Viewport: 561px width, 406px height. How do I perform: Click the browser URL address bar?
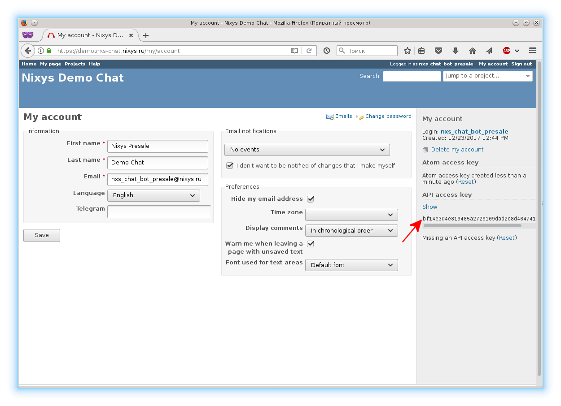(x=172, y=51)
